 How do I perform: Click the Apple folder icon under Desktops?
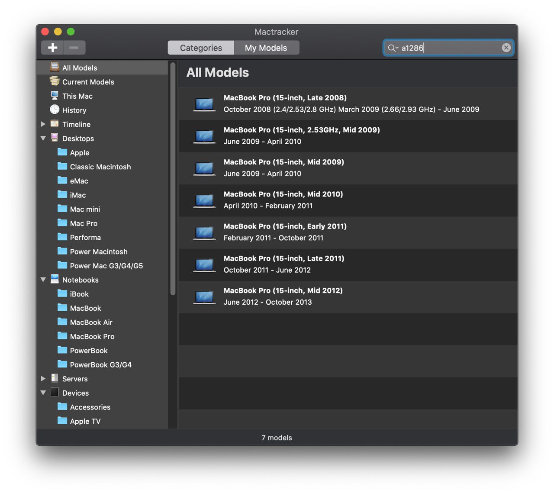pyautogui.click(x=62, y=152)
